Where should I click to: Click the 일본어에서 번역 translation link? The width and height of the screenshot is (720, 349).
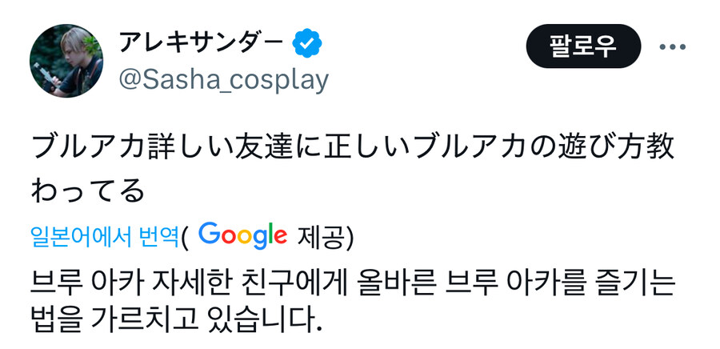point(104,236)
